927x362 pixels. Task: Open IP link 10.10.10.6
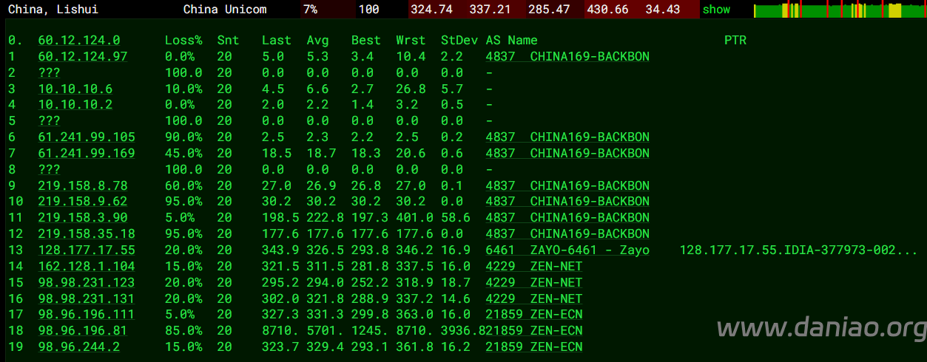[75, 89]
